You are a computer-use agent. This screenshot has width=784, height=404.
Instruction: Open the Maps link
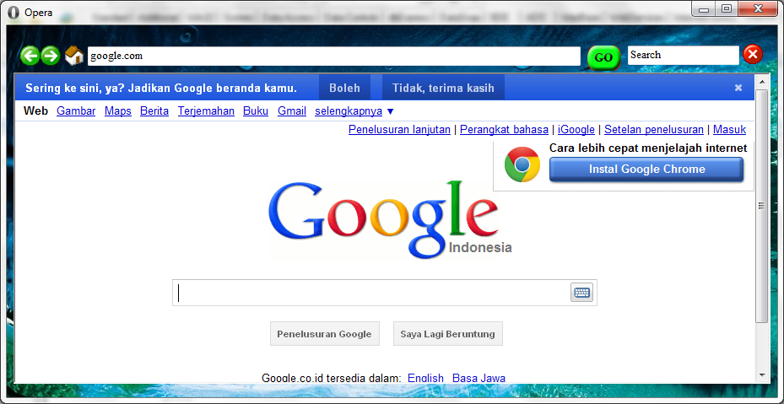[118, 111]
